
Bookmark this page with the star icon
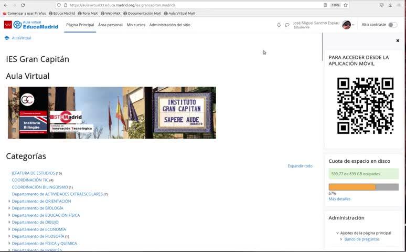[x=346, y=5]
